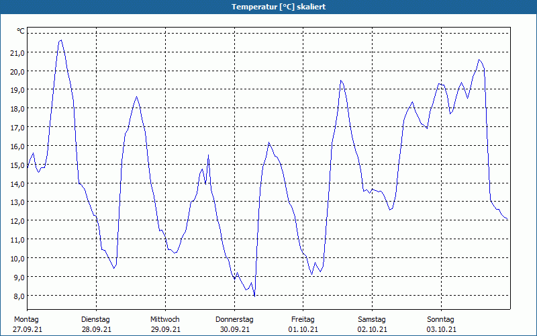This screenshot has height=336, width=537.
Task: Click the highest temperature peak on Monday
Action: (x=60, y=40)
